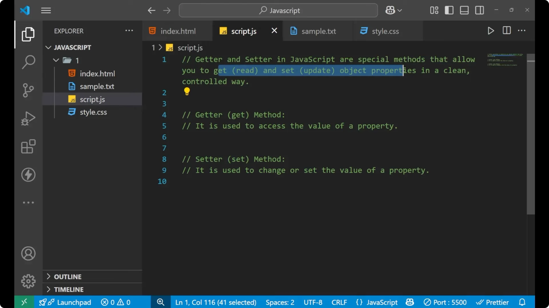This screenshot has height=308, width=549.
Task: Open the sample.txt tab
Action: pyautogui.click(x=319, y=31)
